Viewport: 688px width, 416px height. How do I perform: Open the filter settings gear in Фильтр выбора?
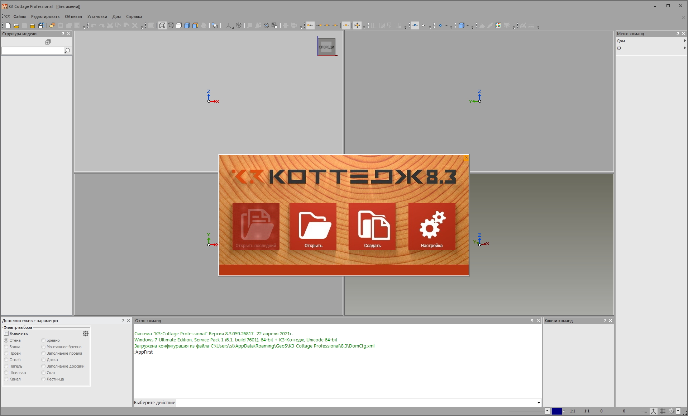tap(86, 334)
